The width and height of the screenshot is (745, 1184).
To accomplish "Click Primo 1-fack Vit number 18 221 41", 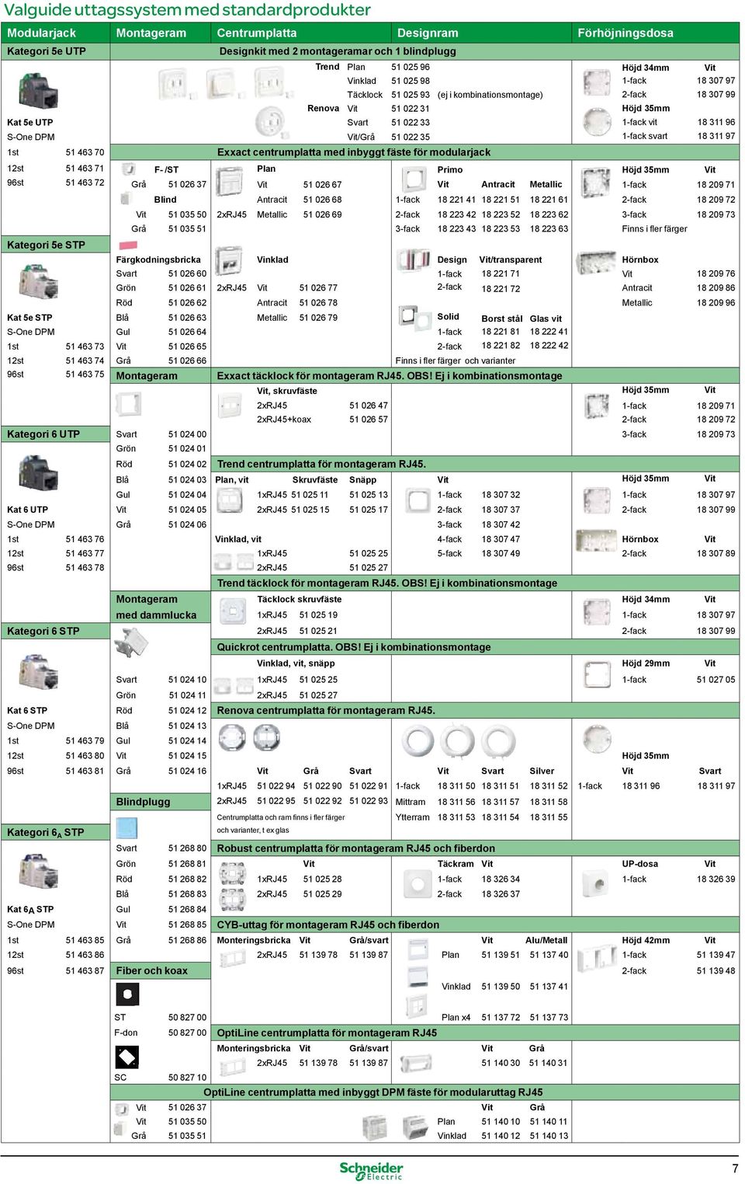I will click(456, 200).
